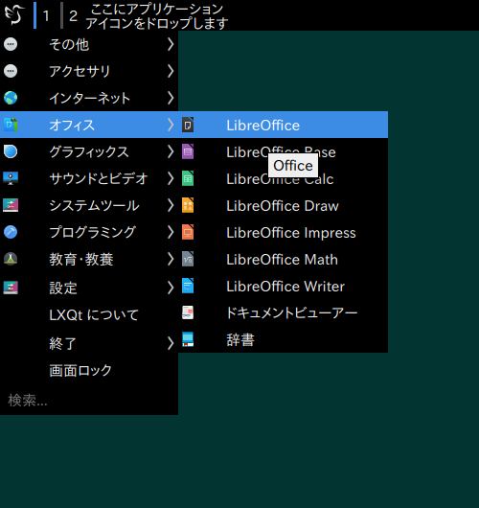Open ドキュメントビューアー document viewer
479x508 pixels.
click(x=283, y=313)
